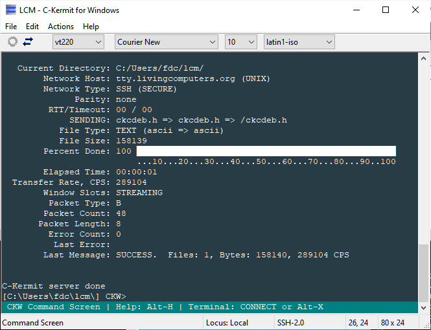Viewport: 431px width, 330px height.
Task: Open the Help menu
Action: (91, 27)
